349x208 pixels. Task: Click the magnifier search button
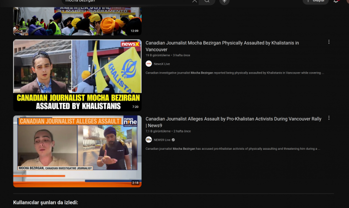(x=207, y=1)
